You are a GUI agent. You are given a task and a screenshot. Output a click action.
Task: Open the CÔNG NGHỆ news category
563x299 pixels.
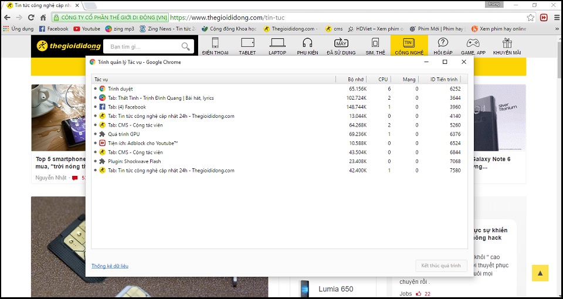click(409, 46)
